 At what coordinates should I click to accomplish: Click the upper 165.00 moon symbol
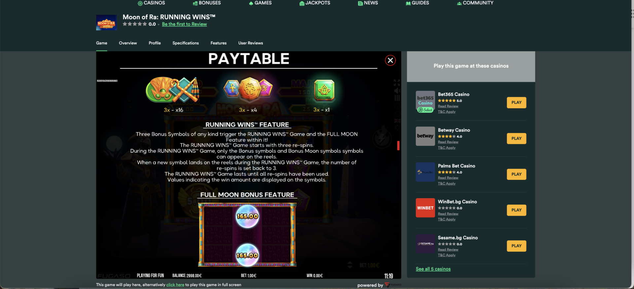(247, 216)
